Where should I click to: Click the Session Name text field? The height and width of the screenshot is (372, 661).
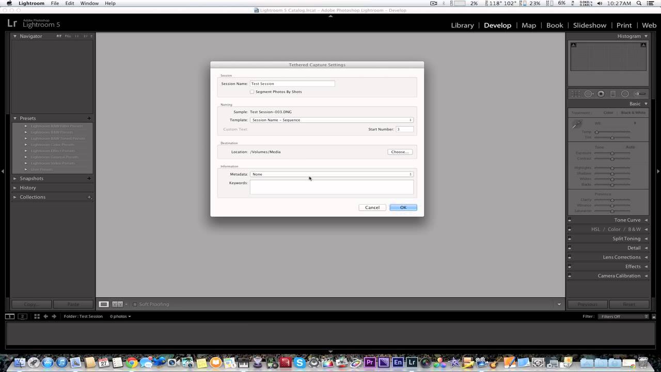click(292, 84)
